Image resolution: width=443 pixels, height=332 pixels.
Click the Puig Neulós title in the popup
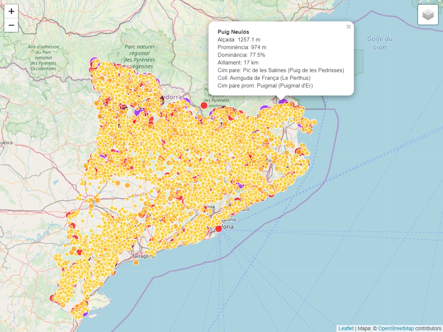tap(233, 32)
